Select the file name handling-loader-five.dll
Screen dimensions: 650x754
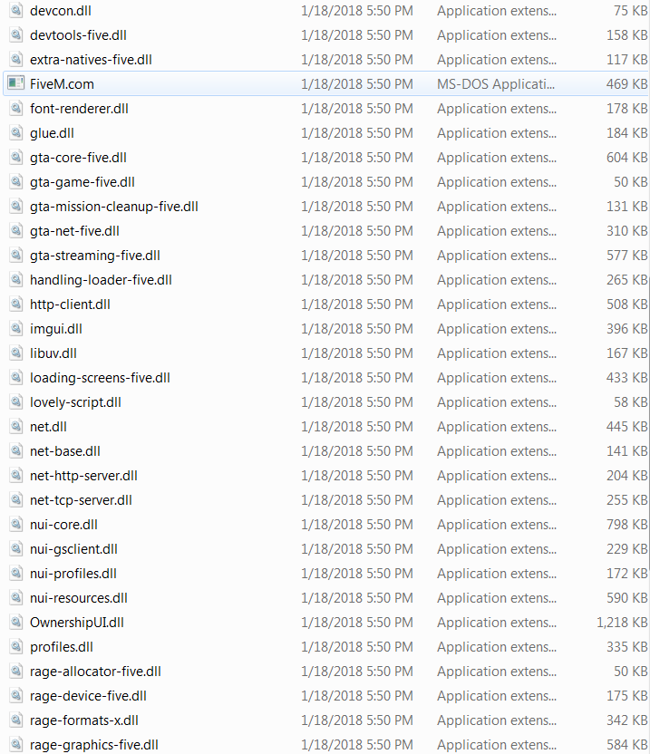coord(101,280)
